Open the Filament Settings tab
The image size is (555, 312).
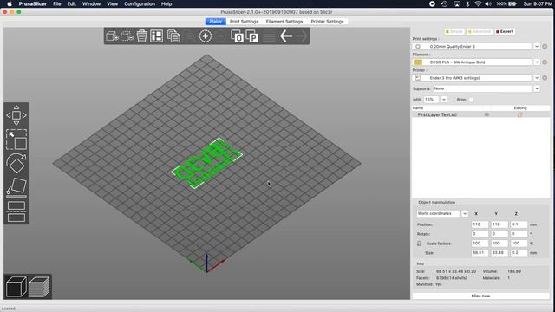[x=284, y=22]
